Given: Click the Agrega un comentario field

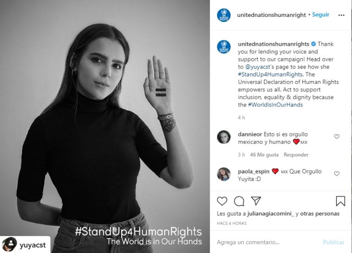Looking at the screenshot, I should coord(267,242).
